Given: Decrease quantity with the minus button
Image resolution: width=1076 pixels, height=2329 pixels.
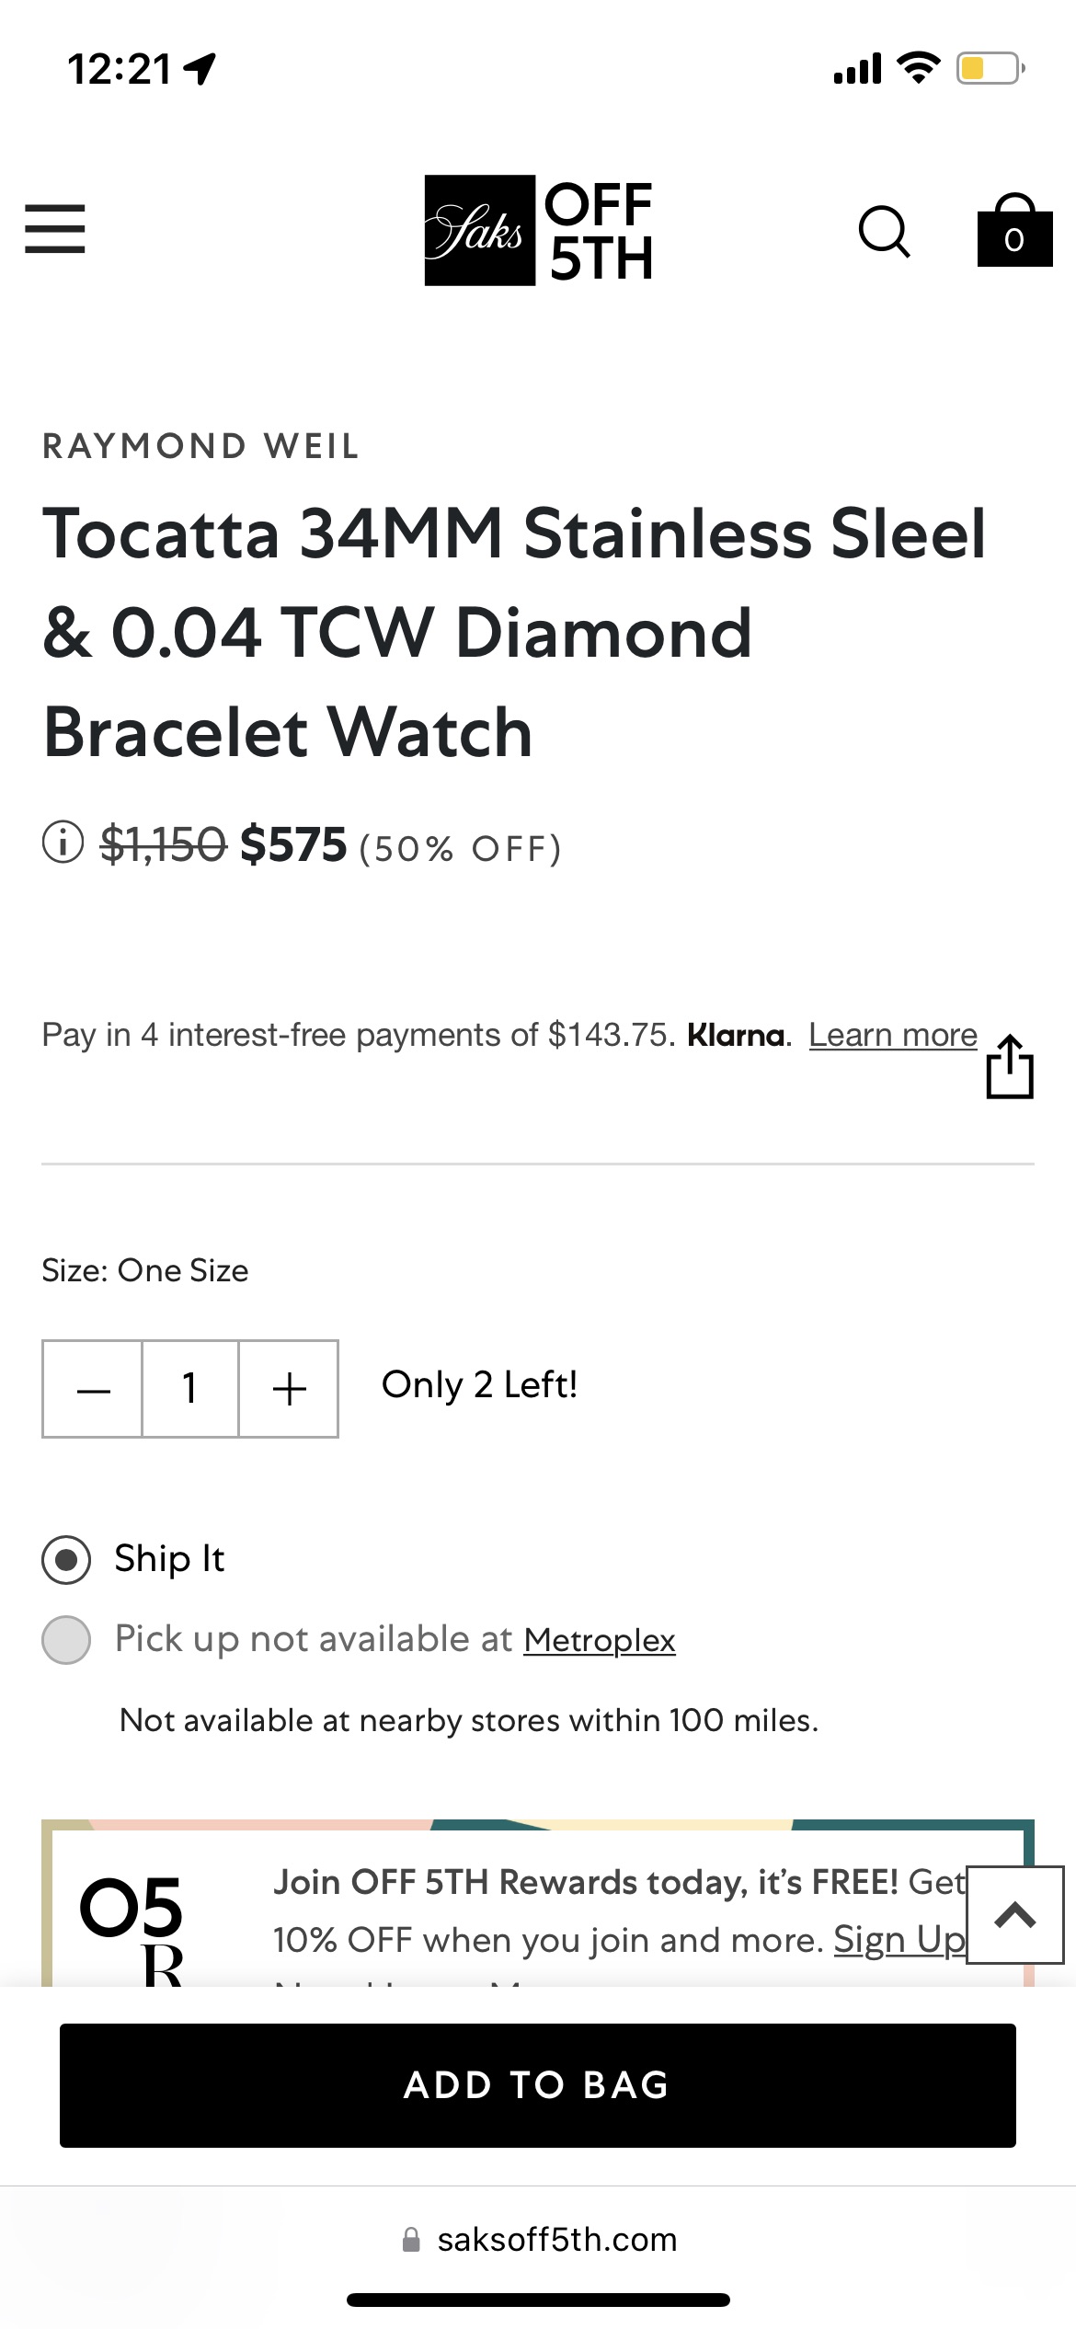Looking at the screenshot, I should (93, 1389).
